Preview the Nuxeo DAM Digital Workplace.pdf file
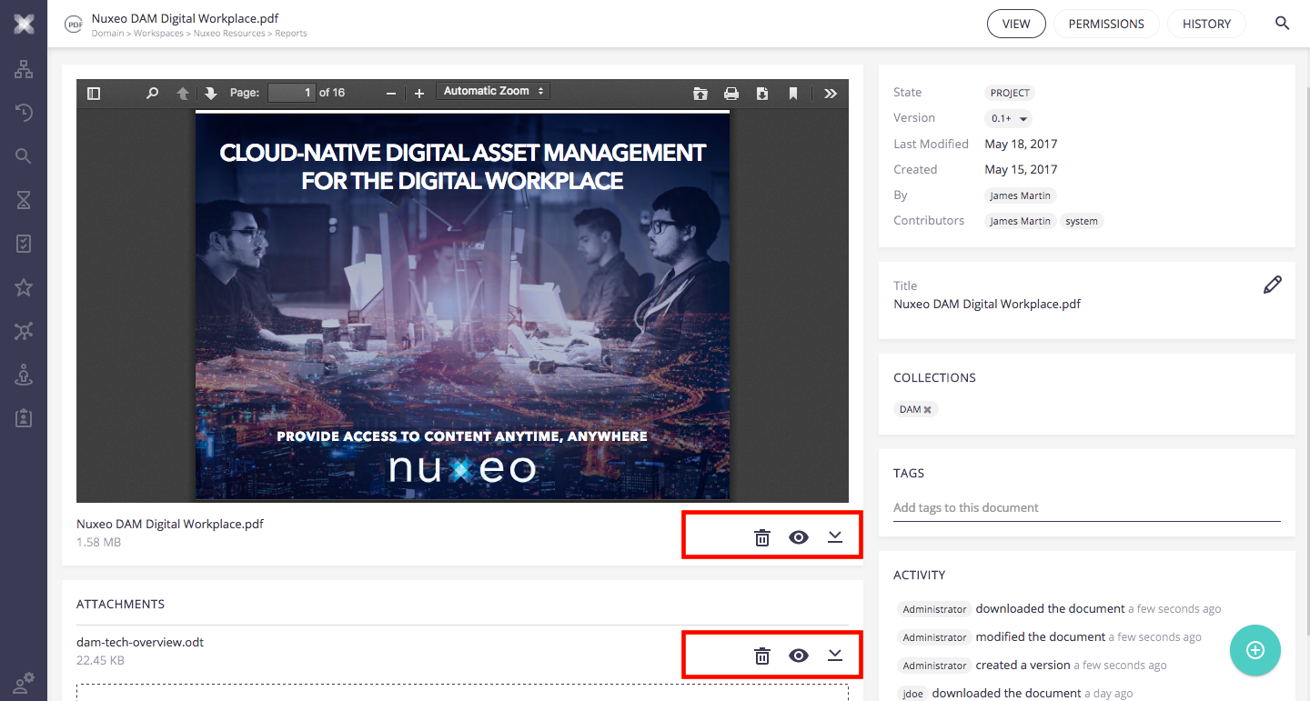This screenshot has width=1310, height=701. click(799, 537)
